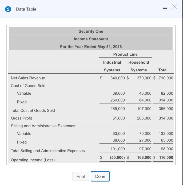Click the Total Cost of Goods Sold label

pos(33,110)
